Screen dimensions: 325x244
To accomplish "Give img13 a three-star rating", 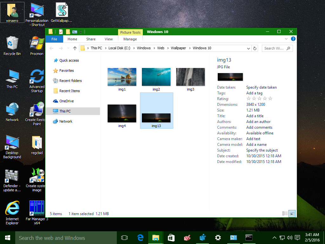I will [259, 98].
